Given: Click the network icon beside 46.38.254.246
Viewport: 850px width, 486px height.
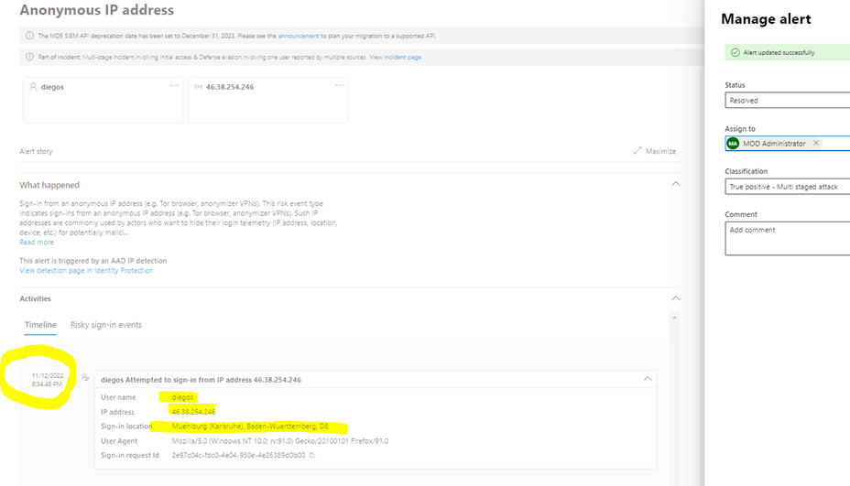Looking at the screenshot, I should (199, 87).
